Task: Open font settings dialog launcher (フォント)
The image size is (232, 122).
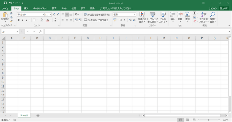Action: (59, 26)
